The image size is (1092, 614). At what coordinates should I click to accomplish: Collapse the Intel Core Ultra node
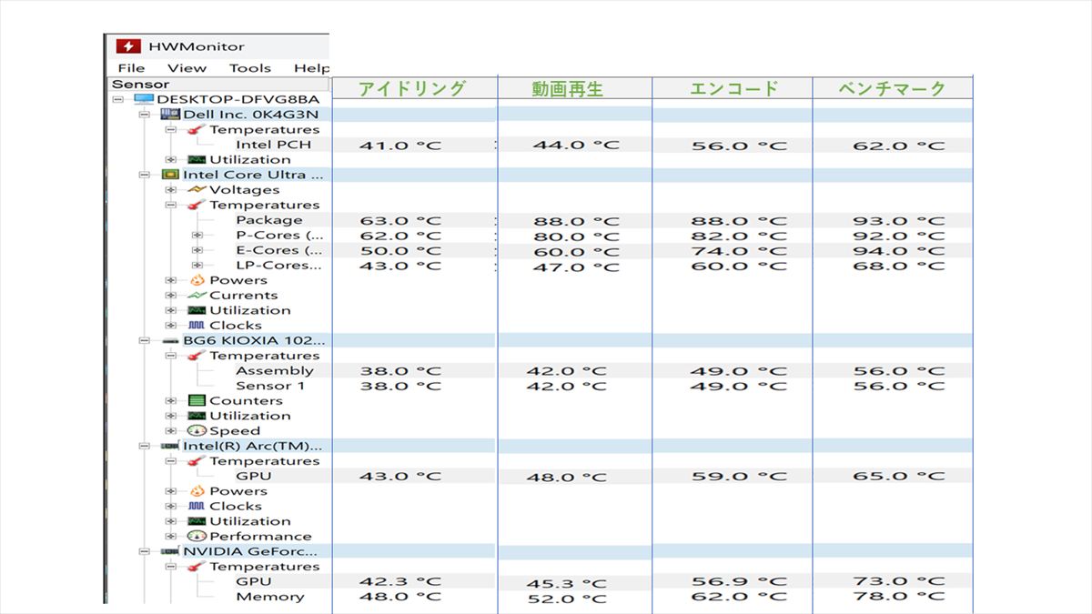(144, 175)
